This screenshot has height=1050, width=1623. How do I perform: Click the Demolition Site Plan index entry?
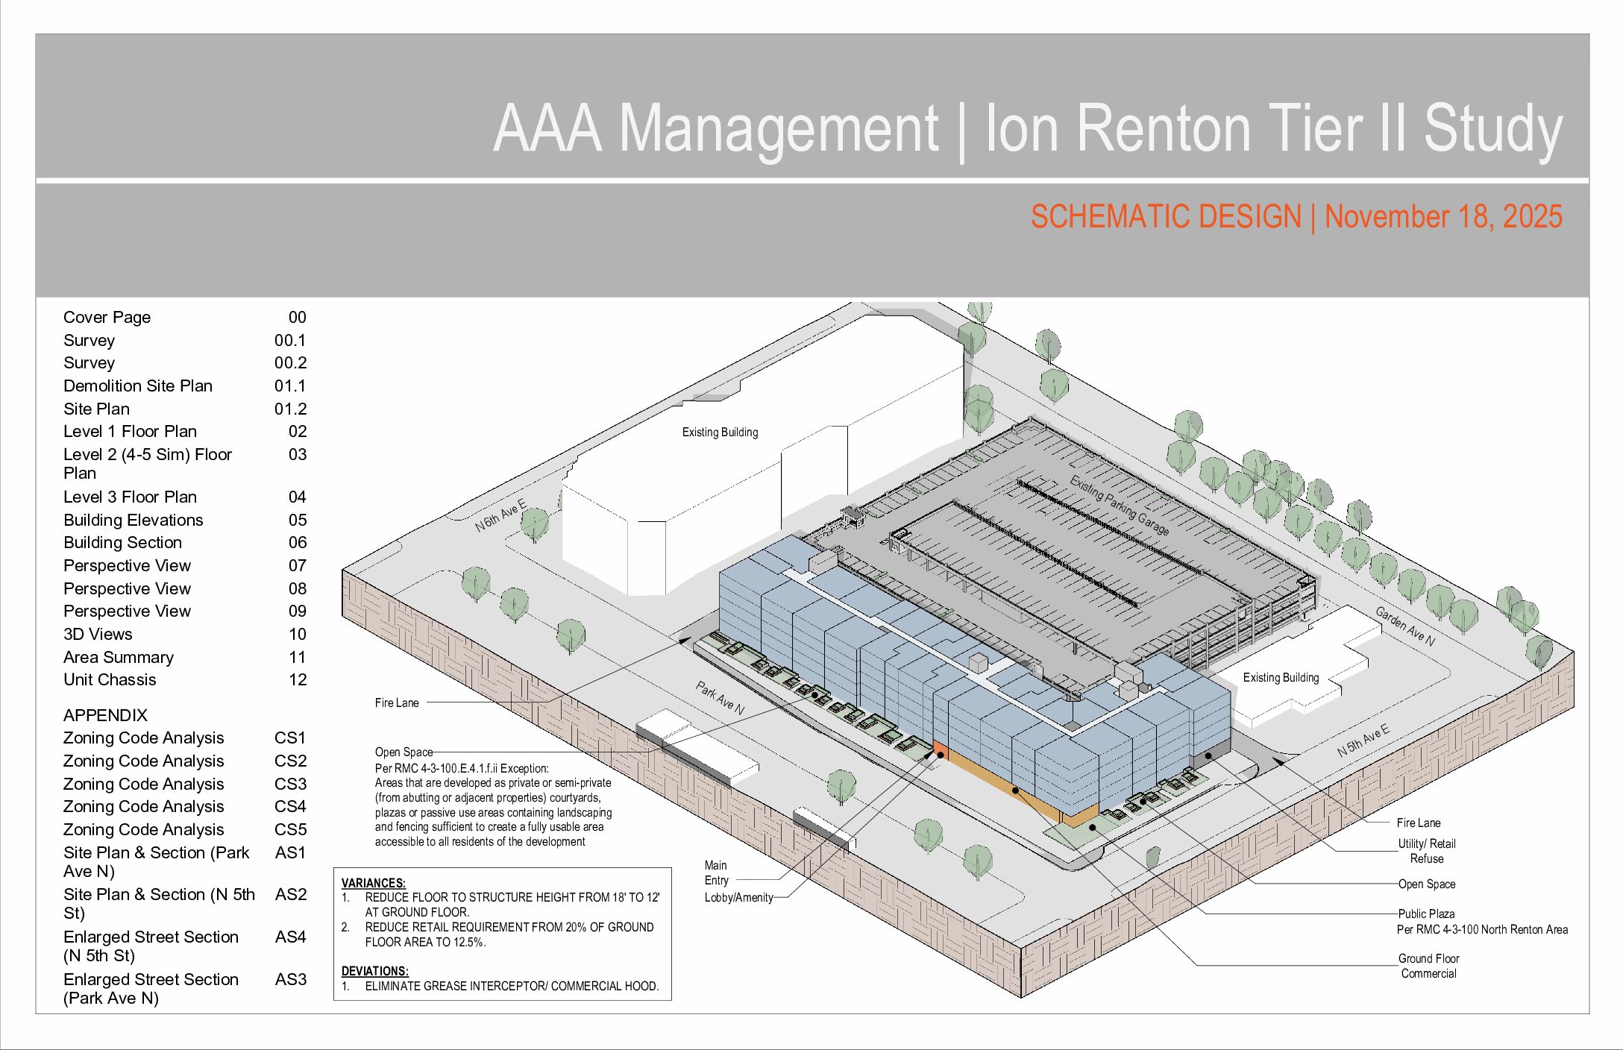(138, 386)
